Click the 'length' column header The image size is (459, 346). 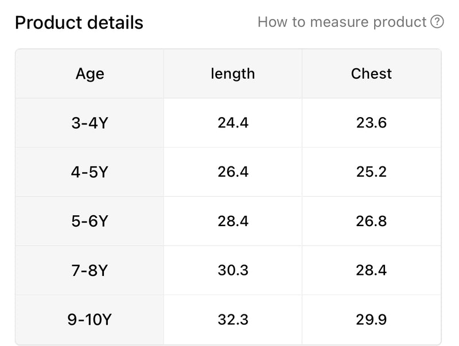click(x=233, y=73)
